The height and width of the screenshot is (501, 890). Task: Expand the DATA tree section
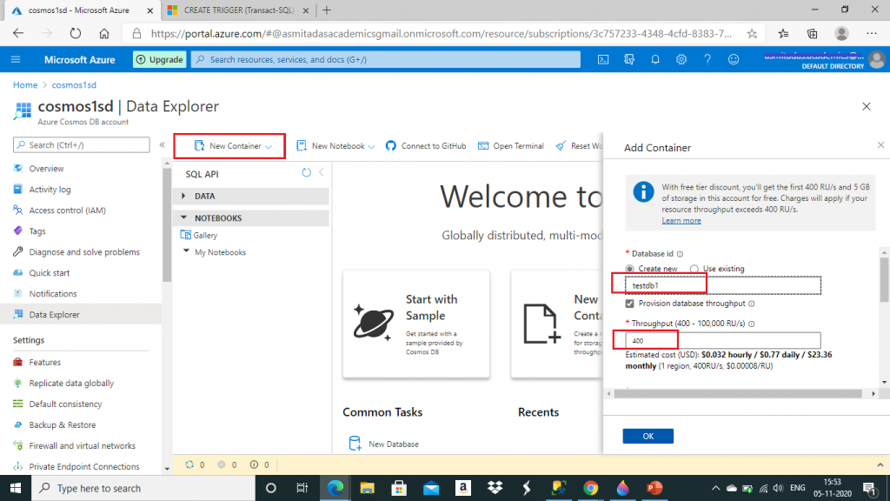pyautogui.click(x=183, y=196)
